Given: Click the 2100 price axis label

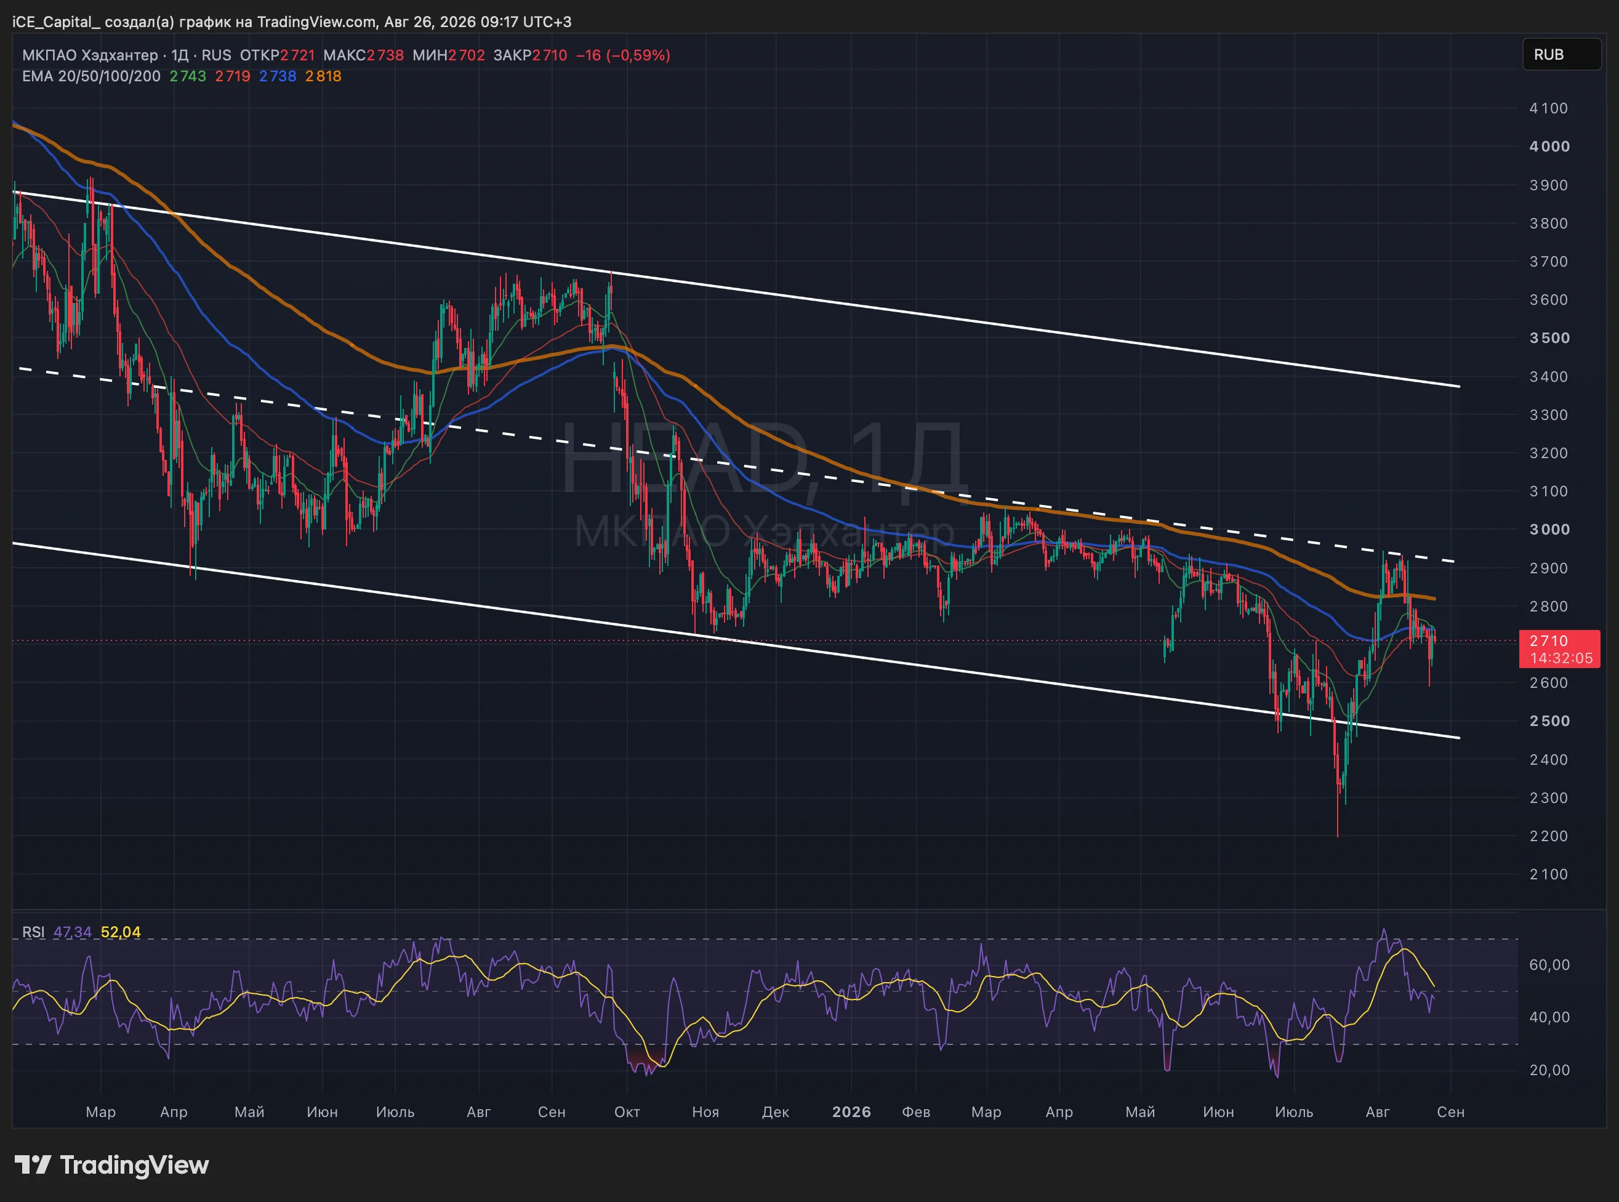Looking at the screenshot, I should click(x=1548, y=874).
